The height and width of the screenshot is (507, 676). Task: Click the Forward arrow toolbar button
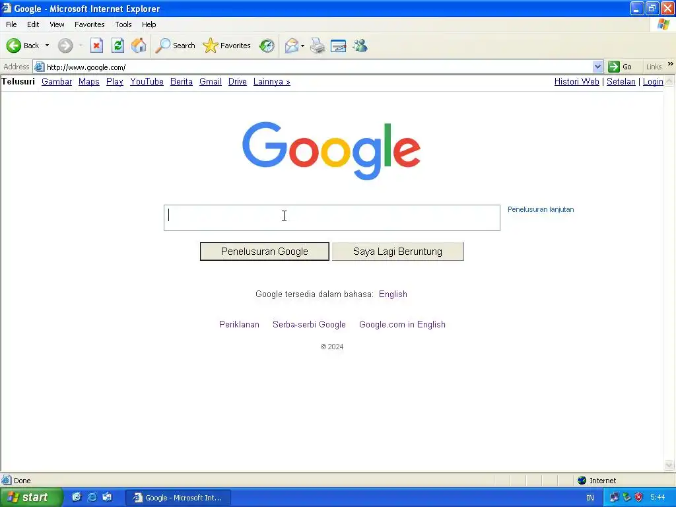tap(65, 46)
